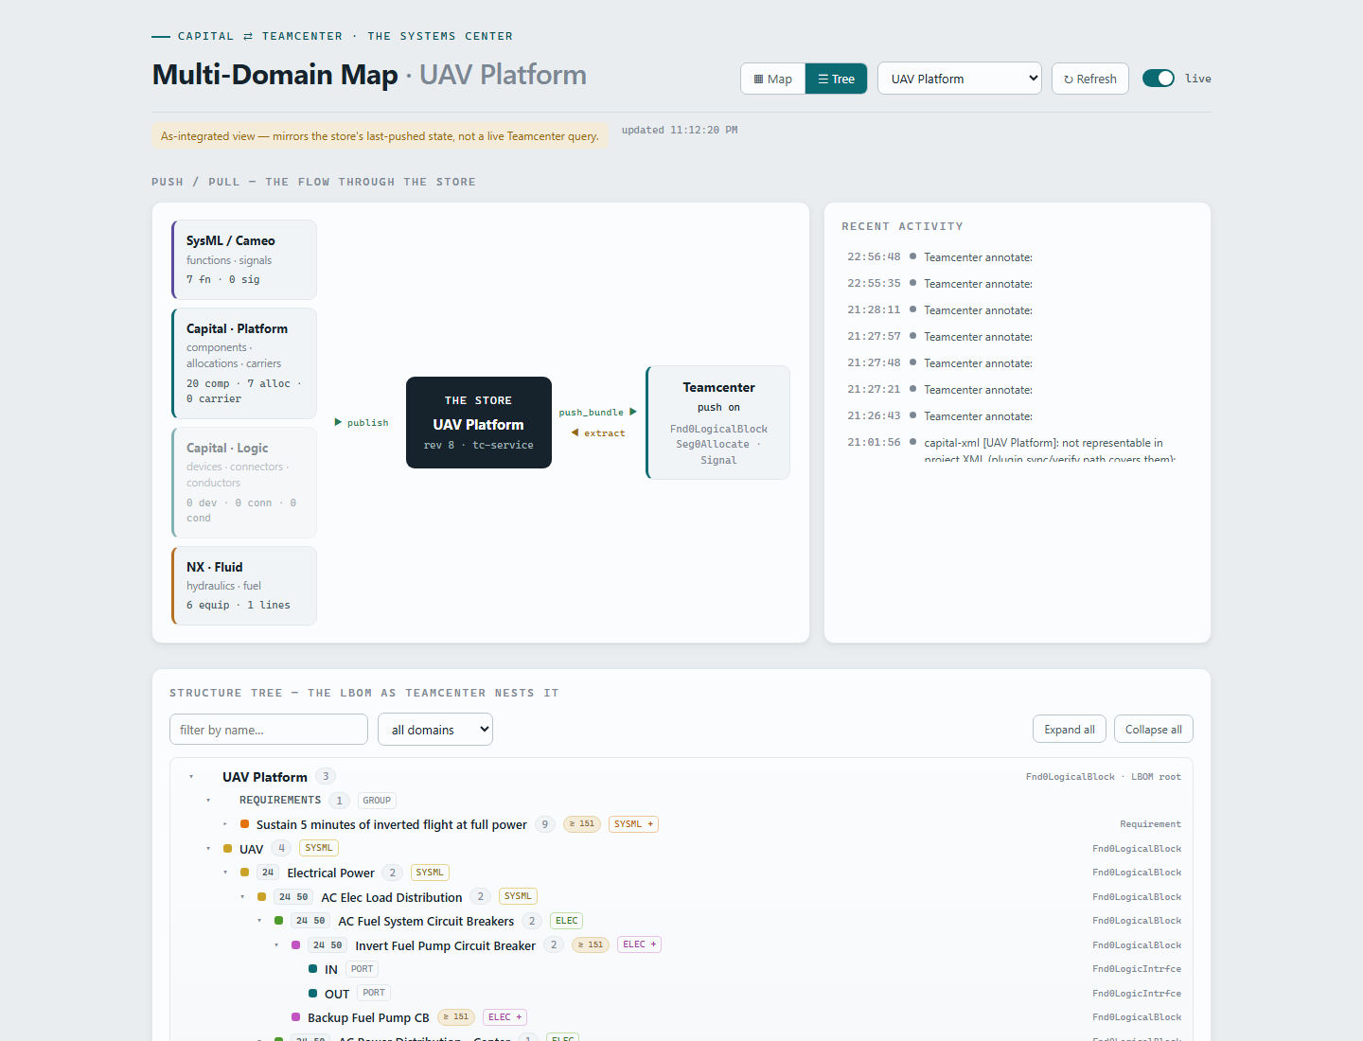Click the Collapse all button
Viewport: 1363px width, 1041px height.
1154,730
